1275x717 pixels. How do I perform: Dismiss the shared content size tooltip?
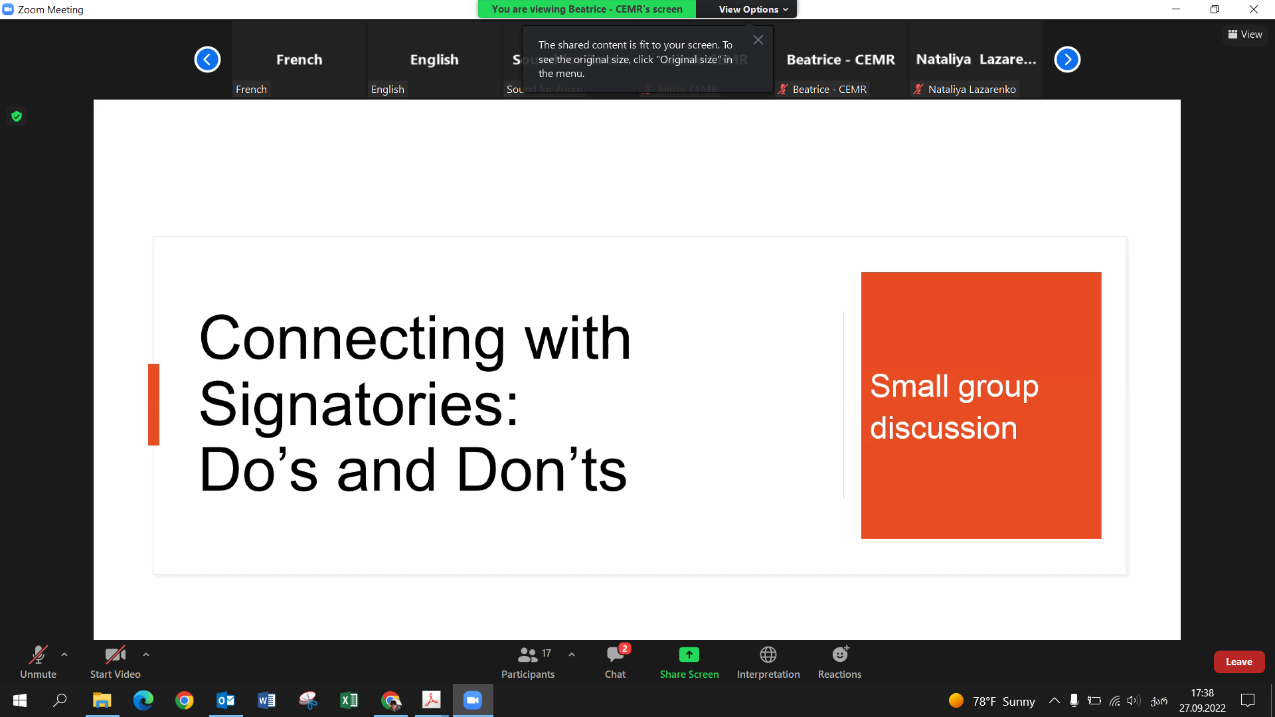[x=758, y=40]
